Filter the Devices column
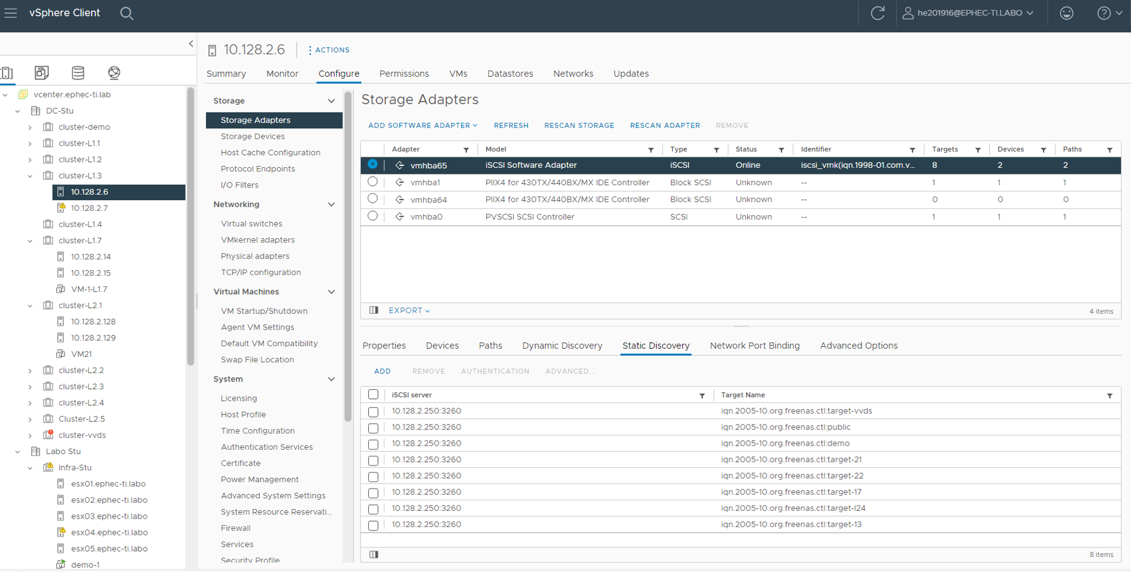This screenshot has width=1131, height=572. coord(1044,150)
